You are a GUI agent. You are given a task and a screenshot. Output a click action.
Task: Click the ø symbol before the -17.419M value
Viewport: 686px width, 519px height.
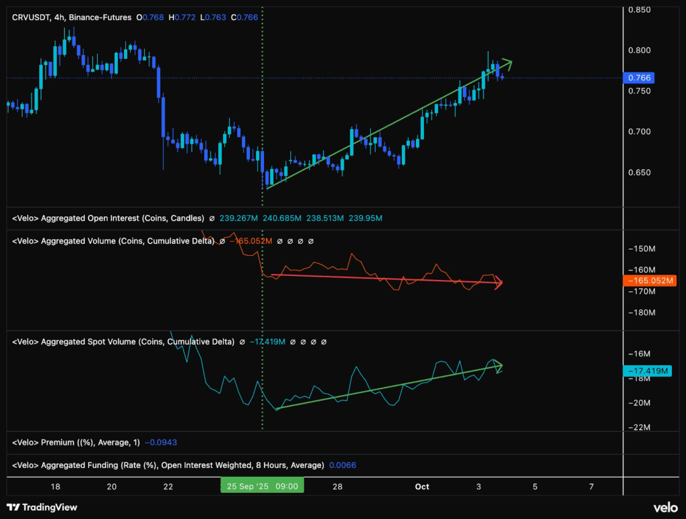242,342
